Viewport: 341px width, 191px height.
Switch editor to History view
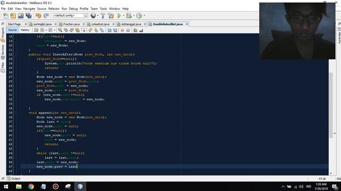[x=25, y=30]
